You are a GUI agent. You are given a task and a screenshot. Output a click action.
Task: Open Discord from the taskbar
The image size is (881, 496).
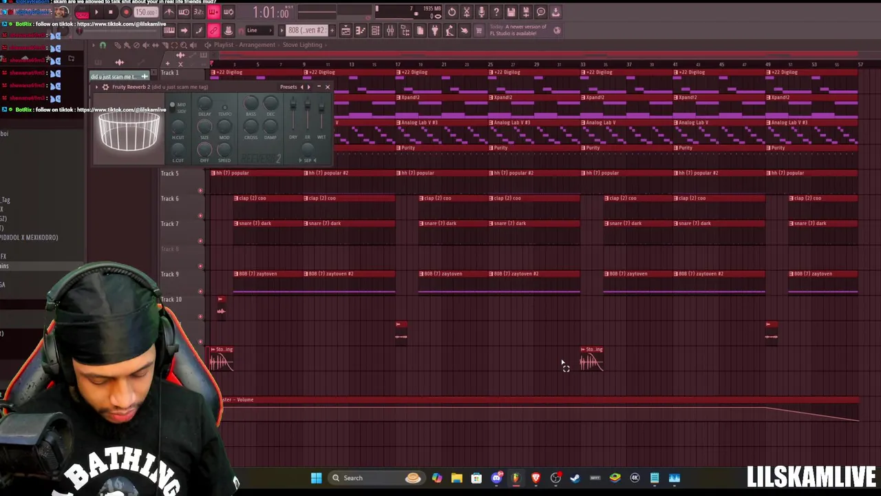click(496, 478)
